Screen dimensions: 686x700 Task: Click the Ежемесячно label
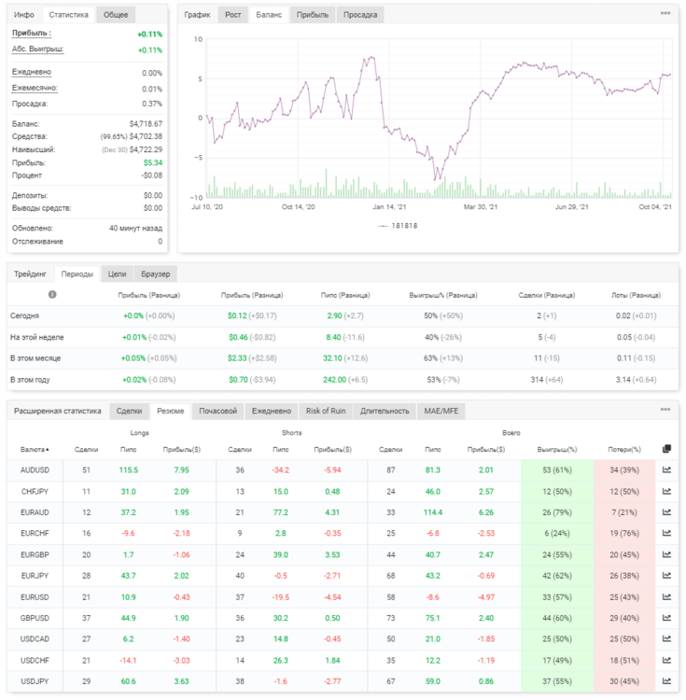[x=35, y=88]
